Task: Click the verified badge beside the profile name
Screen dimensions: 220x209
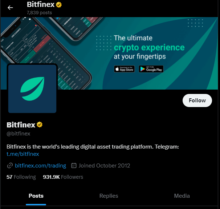Action: click(x=39, y=125)
